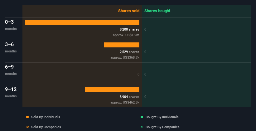This screenshot has width=256, height=131.
Task: Click the striped Sold By Companies legend icon
Action: click(27, 127)
